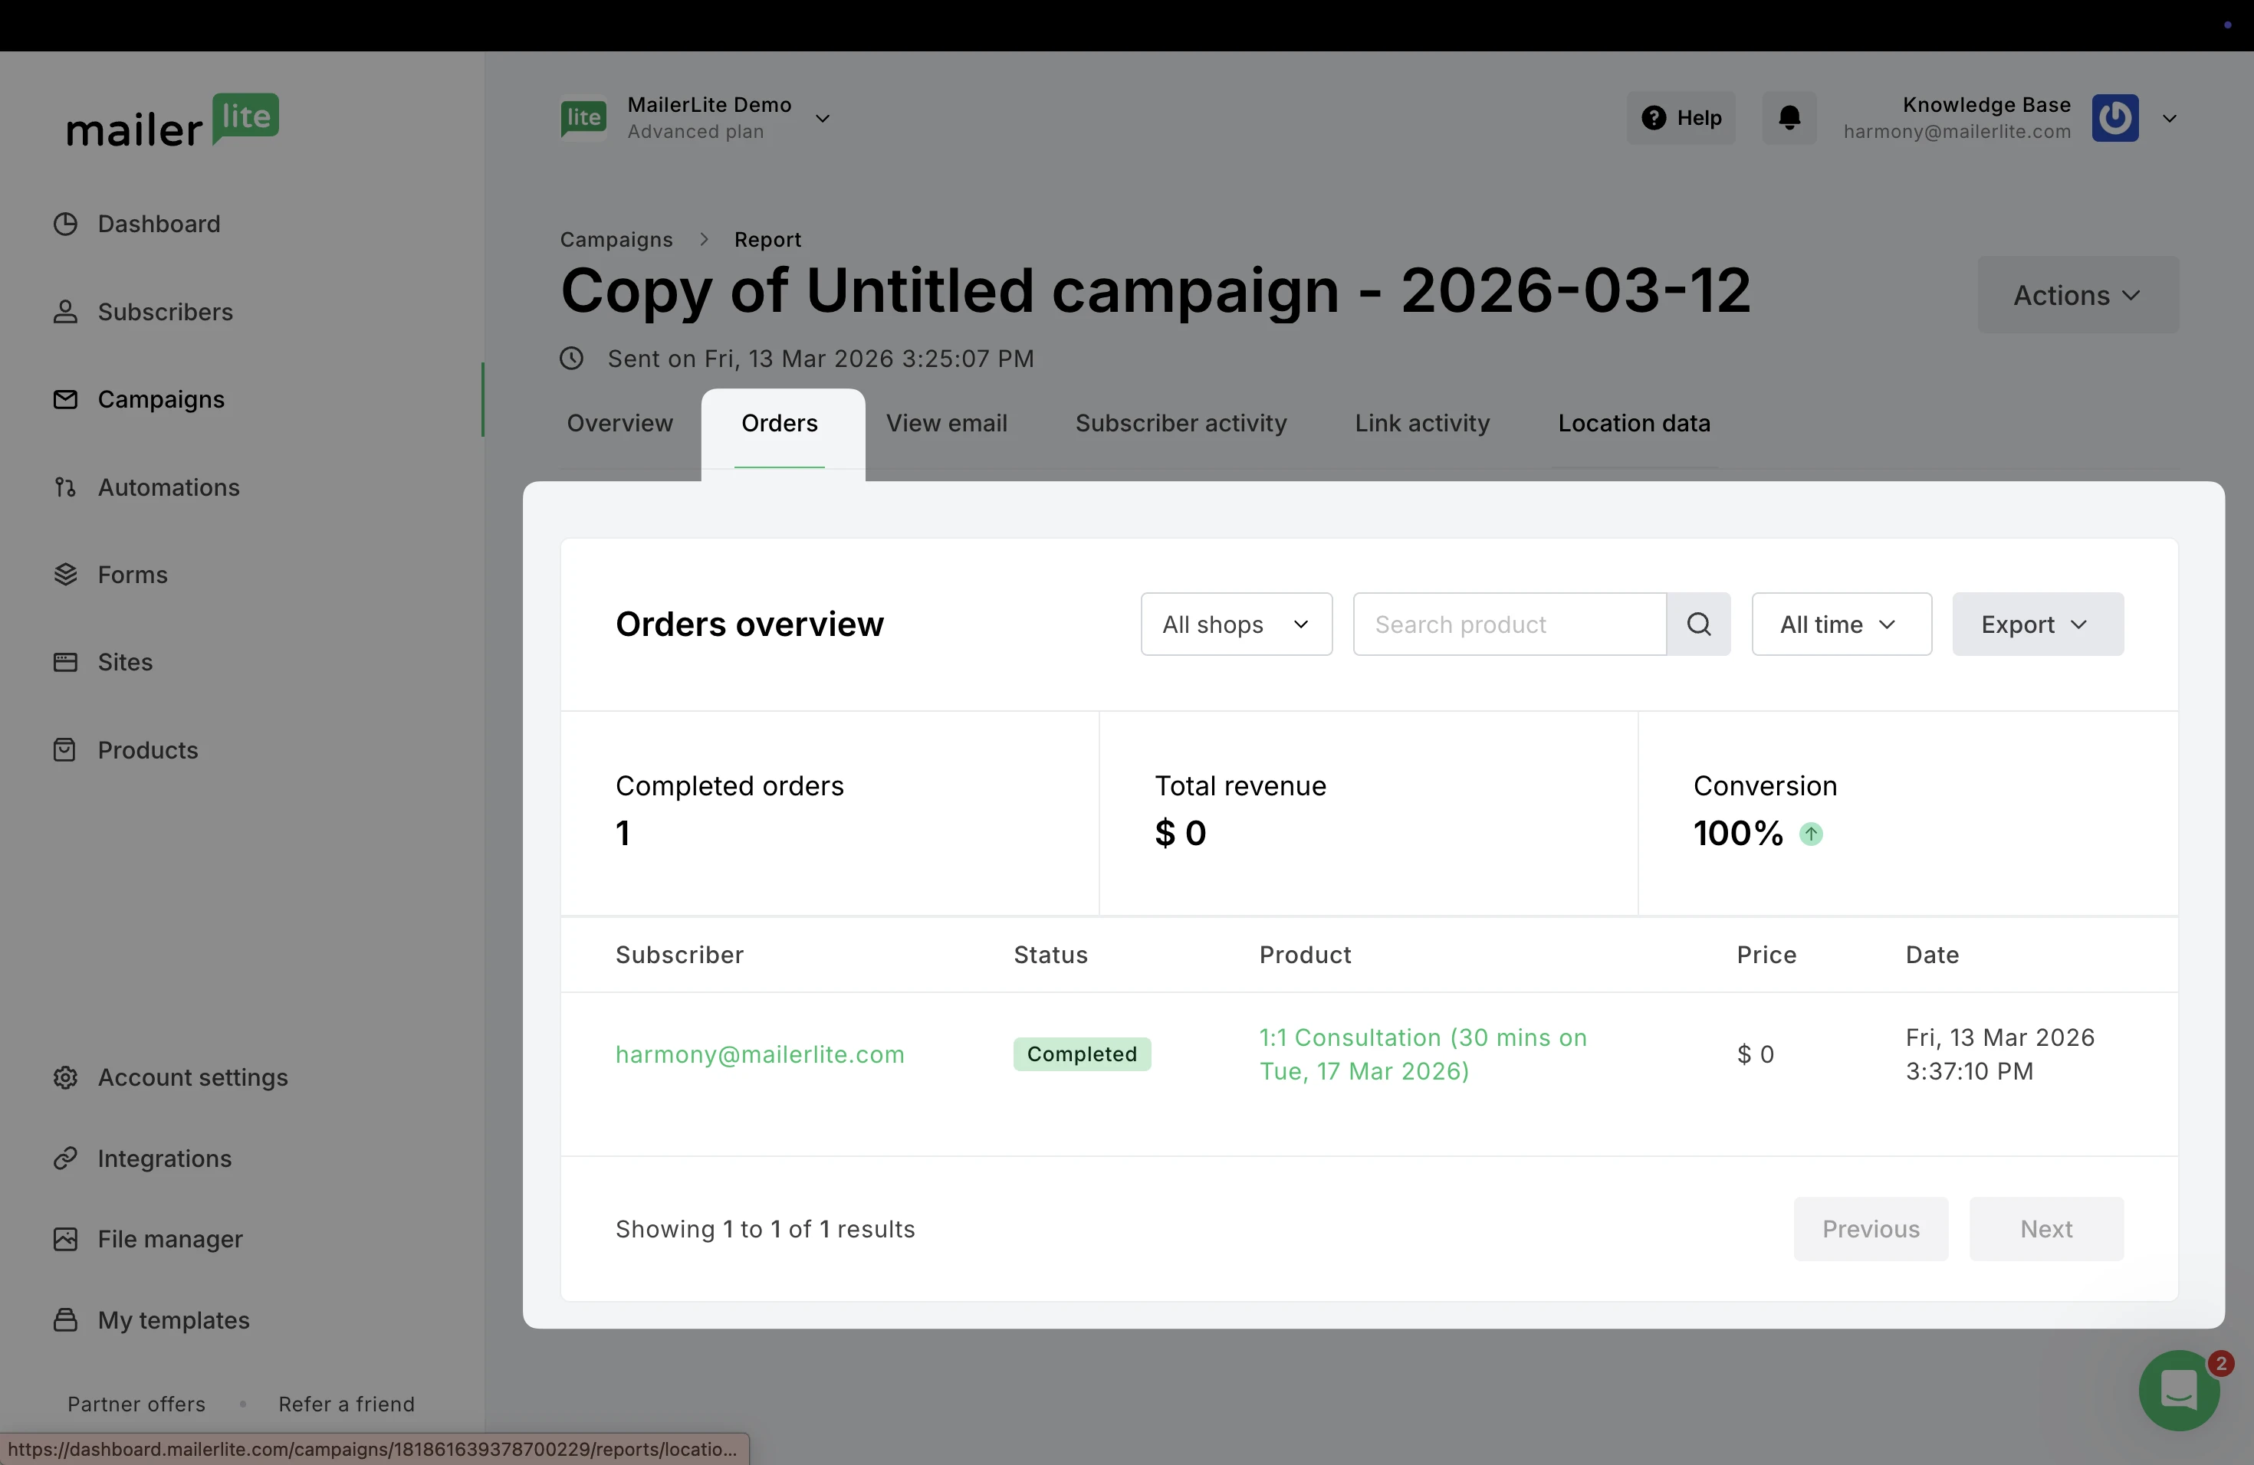Screen dimensions: 2254x1465
Task: Click the notification bell icon
Action: coord(1789,118)
